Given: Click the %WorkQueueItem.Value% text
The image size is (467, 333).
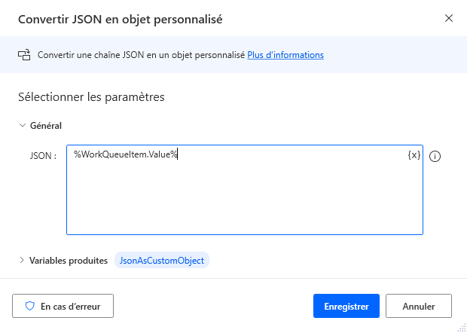Looking at the screenshot, I should pyautogui.click(x=125, y=155).
